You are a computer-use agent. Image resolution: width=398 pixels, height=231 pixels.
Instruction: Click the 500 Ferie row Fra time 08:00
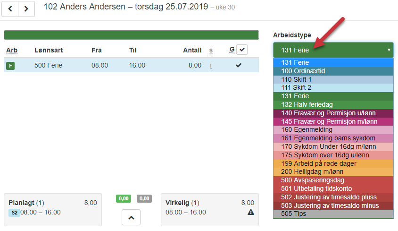[x=99, y=65]
